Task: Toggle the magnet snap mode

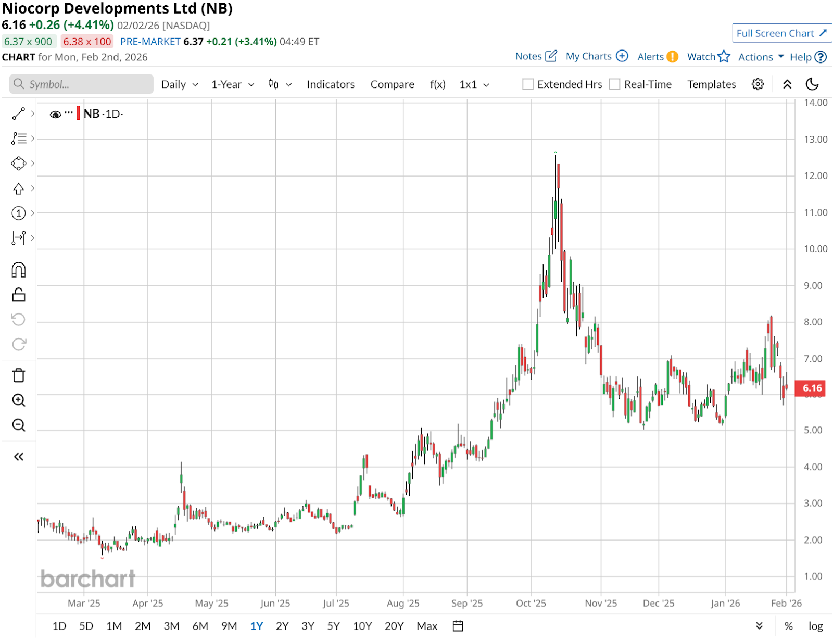Action: tap(18, 270)
